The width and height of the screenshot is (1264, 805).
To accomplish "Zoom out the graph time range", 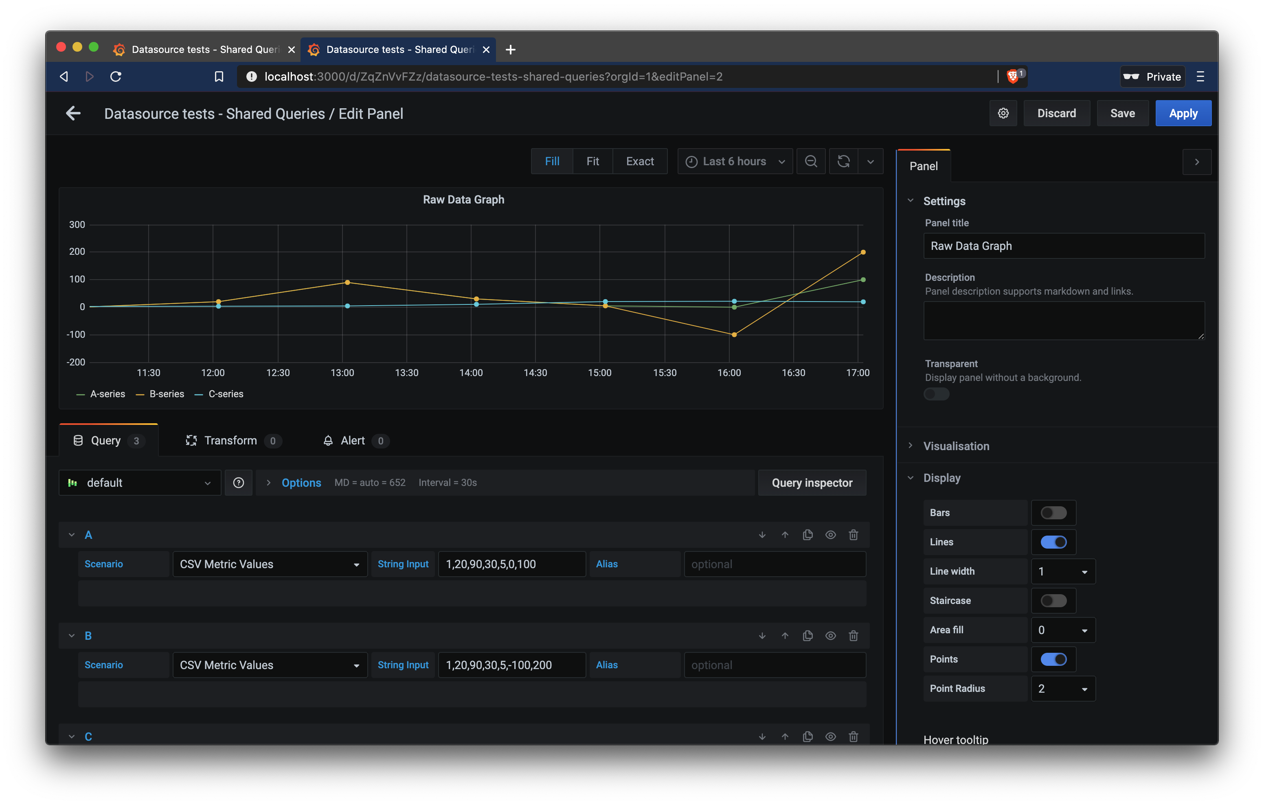I will coord(810,161).
